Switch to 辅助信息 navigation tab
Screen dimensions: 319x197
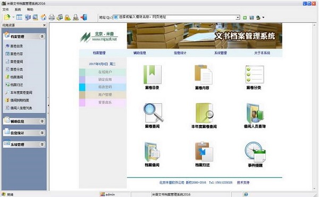coord(139,53)
